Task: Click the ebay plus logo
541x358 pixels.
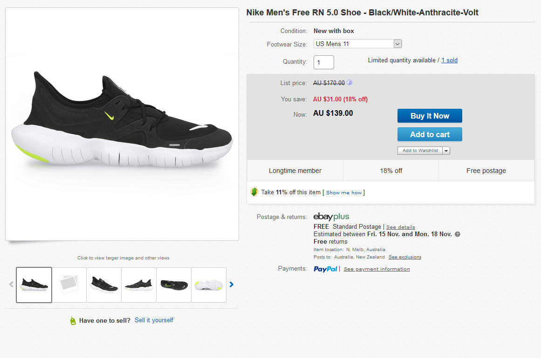Action: 331,217
